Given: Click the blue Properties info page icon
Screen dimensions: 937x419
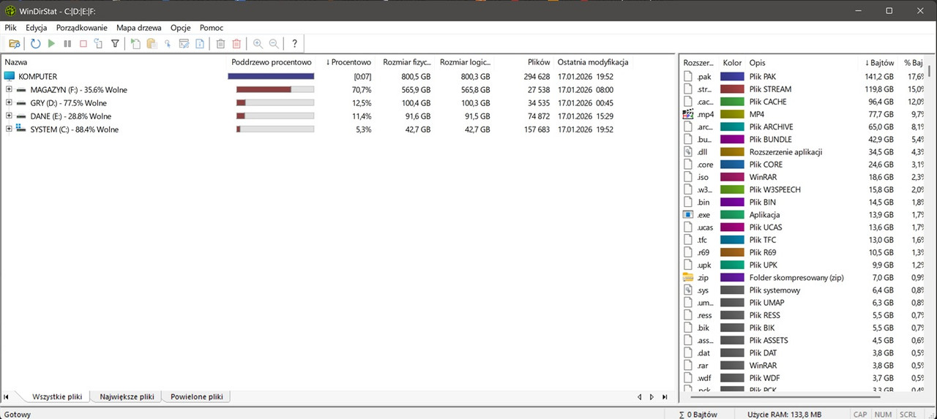Looking at the screenshot, I should 200,44.
